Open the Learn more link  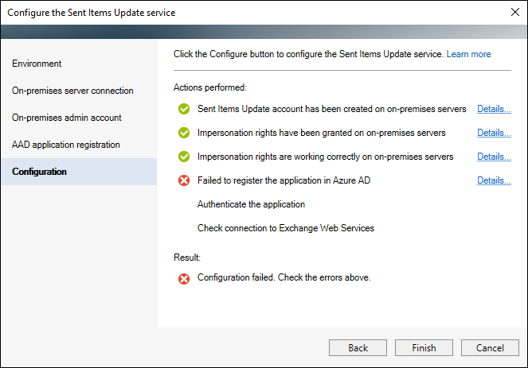pos(468,54)
